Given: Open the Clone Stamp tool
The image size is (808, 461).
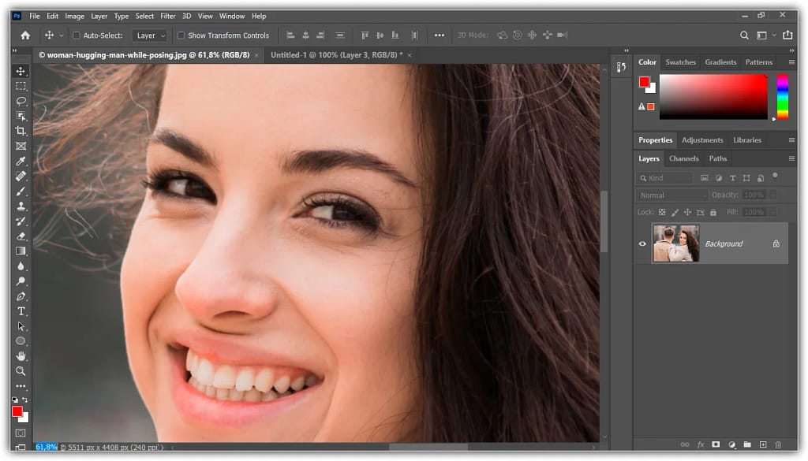Looking at the screenshot, I should pyautogui.click(x=21, y=206).
